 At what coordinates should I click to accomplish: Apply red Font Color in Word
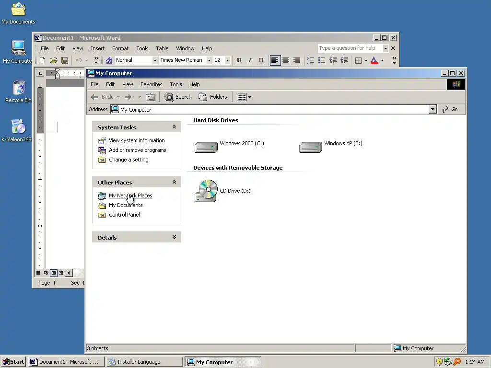[x=374, y=60]
